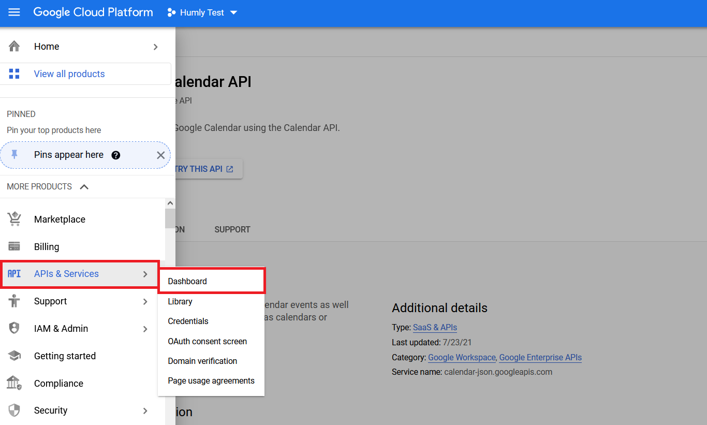Click the Support person icon
707x425 pixels.
point(14,301)
